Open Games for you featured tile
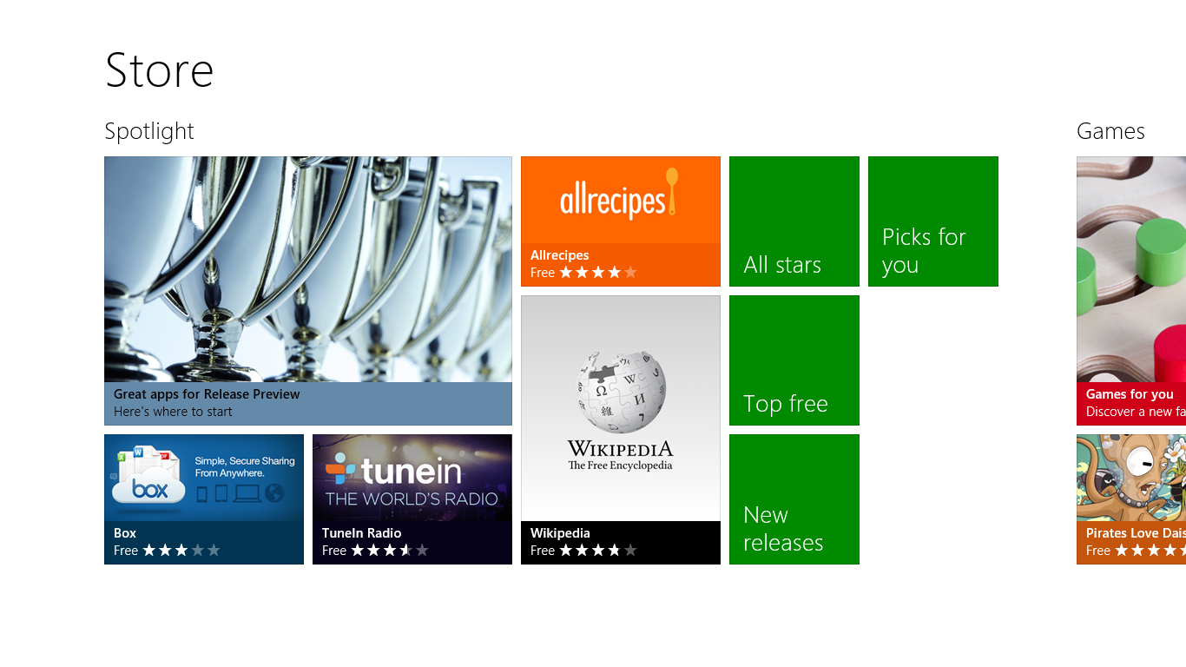This screenshot has width=1186, height=667. [1131, 291]
